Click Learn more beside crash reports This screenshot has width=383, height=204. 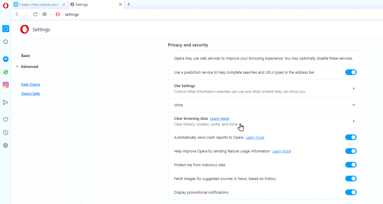pyautogui.click(x=255, y=138)
